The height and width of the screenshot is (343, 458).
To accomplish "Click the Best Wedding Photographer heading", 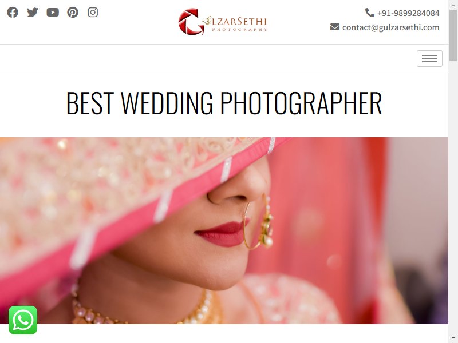I will [x=224, y=103].
